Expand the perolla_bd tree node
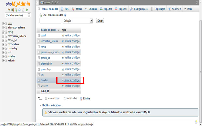The image size is (202, 126). [x=3, y=40]
